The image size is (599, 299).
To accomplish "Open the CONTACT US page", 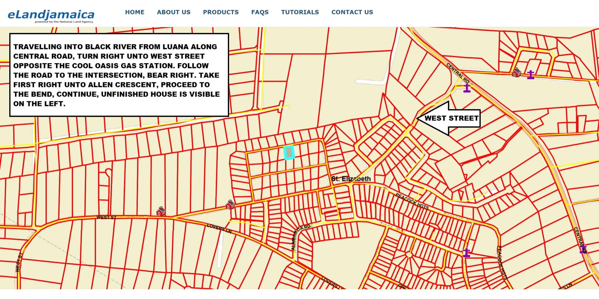I will pos(352,12).
